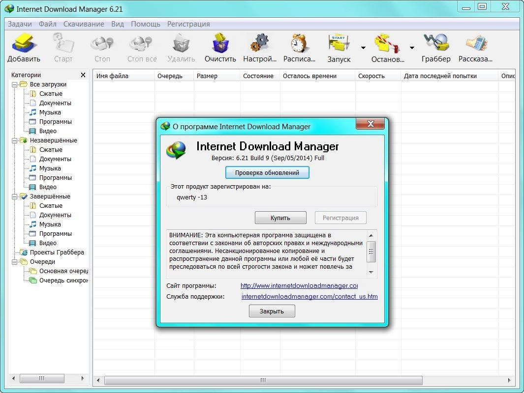The height and width of the screenshot is (393, 524).
Task: Select the Завершённые category
Action: pyautogui.click(x=50, y=196)
